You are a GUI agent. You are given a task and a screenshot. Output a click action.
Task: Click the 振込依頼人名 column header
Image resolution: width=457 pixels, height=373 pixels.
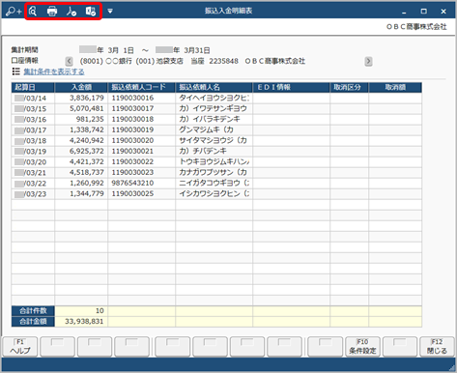[214, 87]
